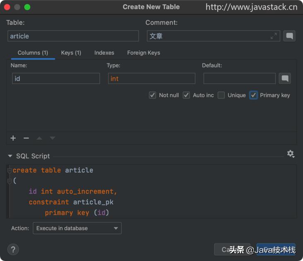Open the table comment editor icon
Image resolution: width=303 pixels, height=261 pixels.
click(289, 36)
